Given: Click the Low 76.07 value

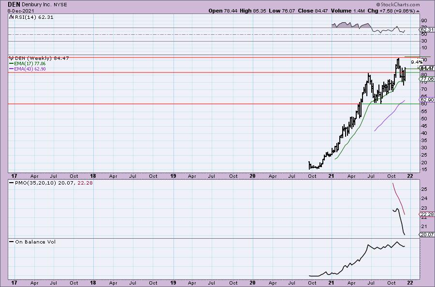Looking at the screenshot, I should pos(282,11).
